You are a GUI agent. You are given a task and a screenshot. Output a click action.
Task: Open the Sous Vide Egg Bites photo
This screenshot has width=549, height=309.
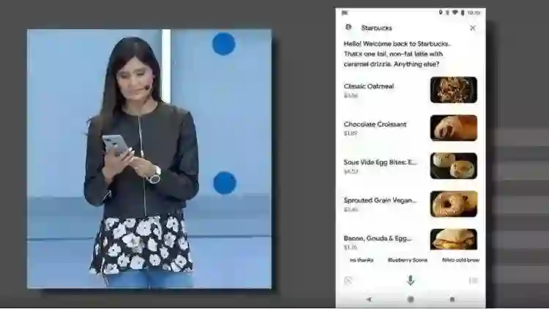[x=454, y=166]
